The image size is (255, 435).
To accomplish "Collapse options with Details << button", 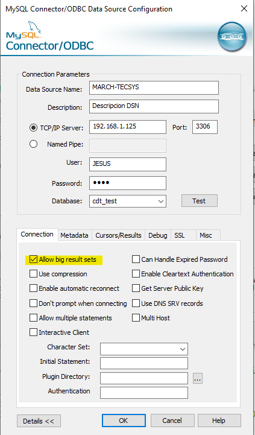I will pos(39,421).
